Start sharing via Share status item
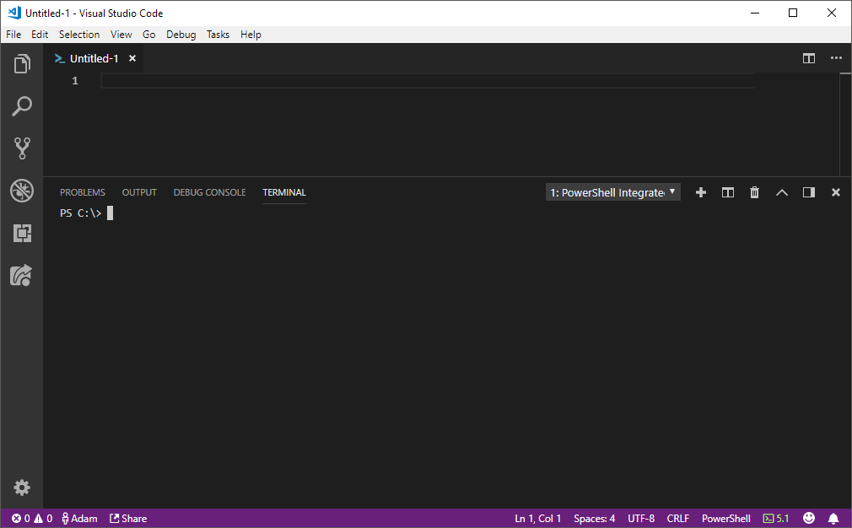The image size is (852, 528). click(128, 518)
